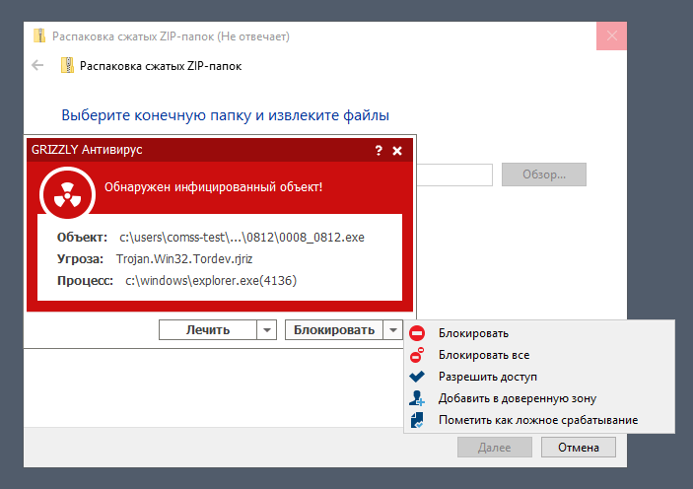Click the Mark as false positive document icon
The height and width of the screenshot is (489, 693).
[417, 420]
